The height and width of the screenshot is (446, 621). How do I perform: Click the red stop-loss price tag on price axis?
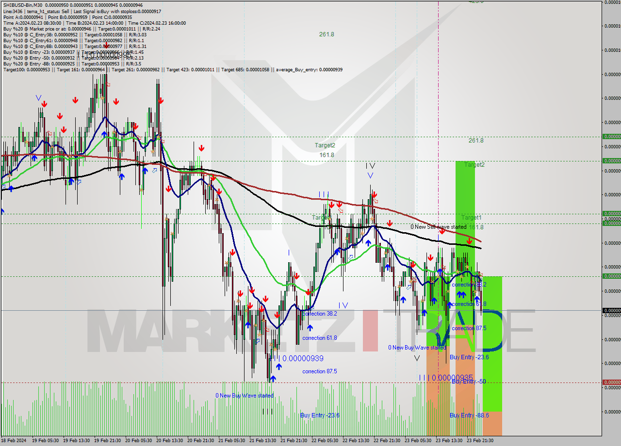[x=611, y=382]
